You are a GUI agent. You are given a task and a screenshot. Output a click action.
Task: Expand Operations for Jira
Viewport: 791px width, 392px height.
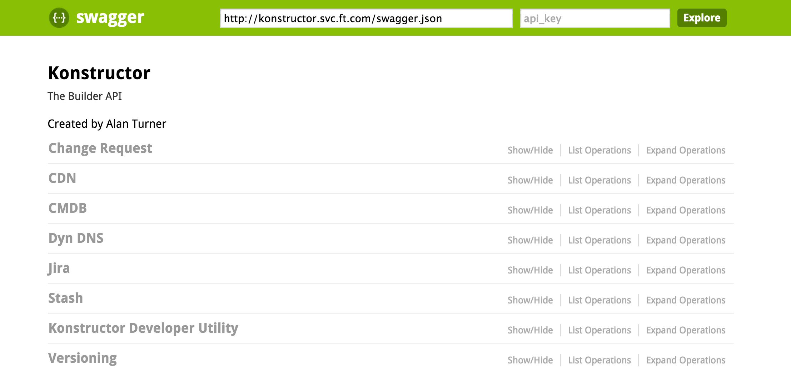pos(686,270)
